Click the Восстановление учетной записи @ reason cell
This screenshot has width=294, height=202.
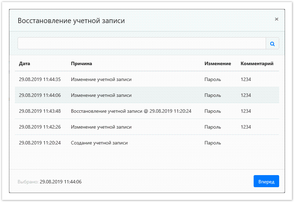click(x=131, y=111)
